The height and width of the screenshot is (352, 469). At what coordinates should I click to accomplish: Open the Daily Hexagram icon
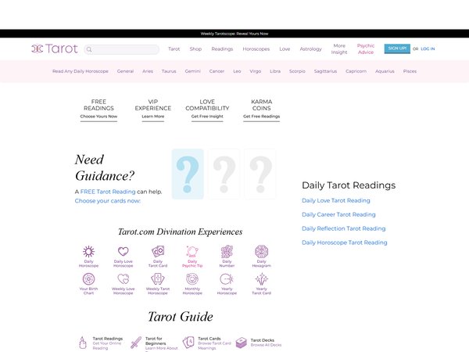click(261, 251)
